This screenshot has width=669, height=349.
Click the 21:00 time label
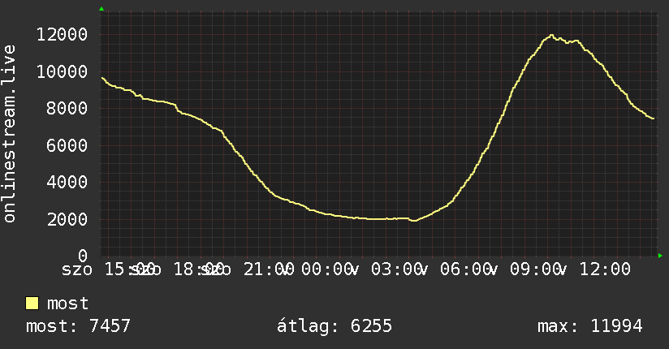tap(269, 269)
